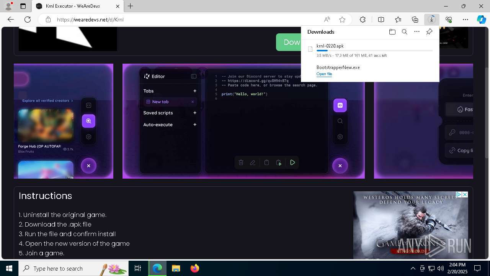Open File Explorer from taskbar
Screen dimensions: 490x276
coord(176,268)
